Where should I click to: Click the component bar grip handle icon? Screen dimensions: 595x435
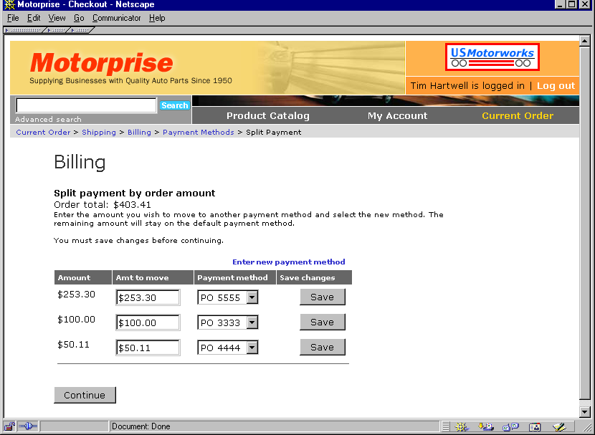pos(446,427)
